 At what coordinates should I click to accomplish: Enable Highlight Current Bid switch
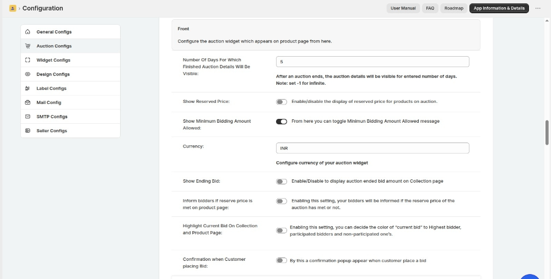tap(282, 231)
